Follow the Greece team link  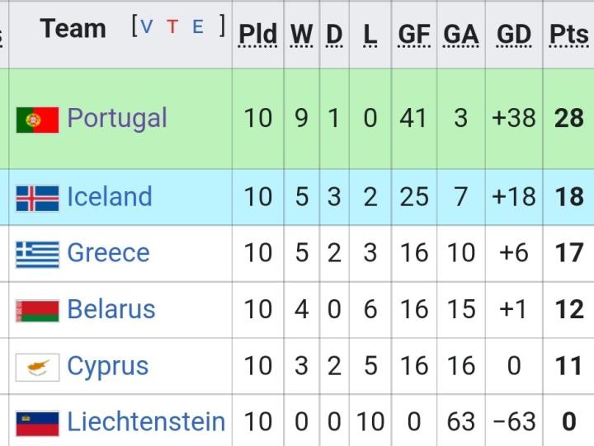pyautogui.click(x=108, y=253)
